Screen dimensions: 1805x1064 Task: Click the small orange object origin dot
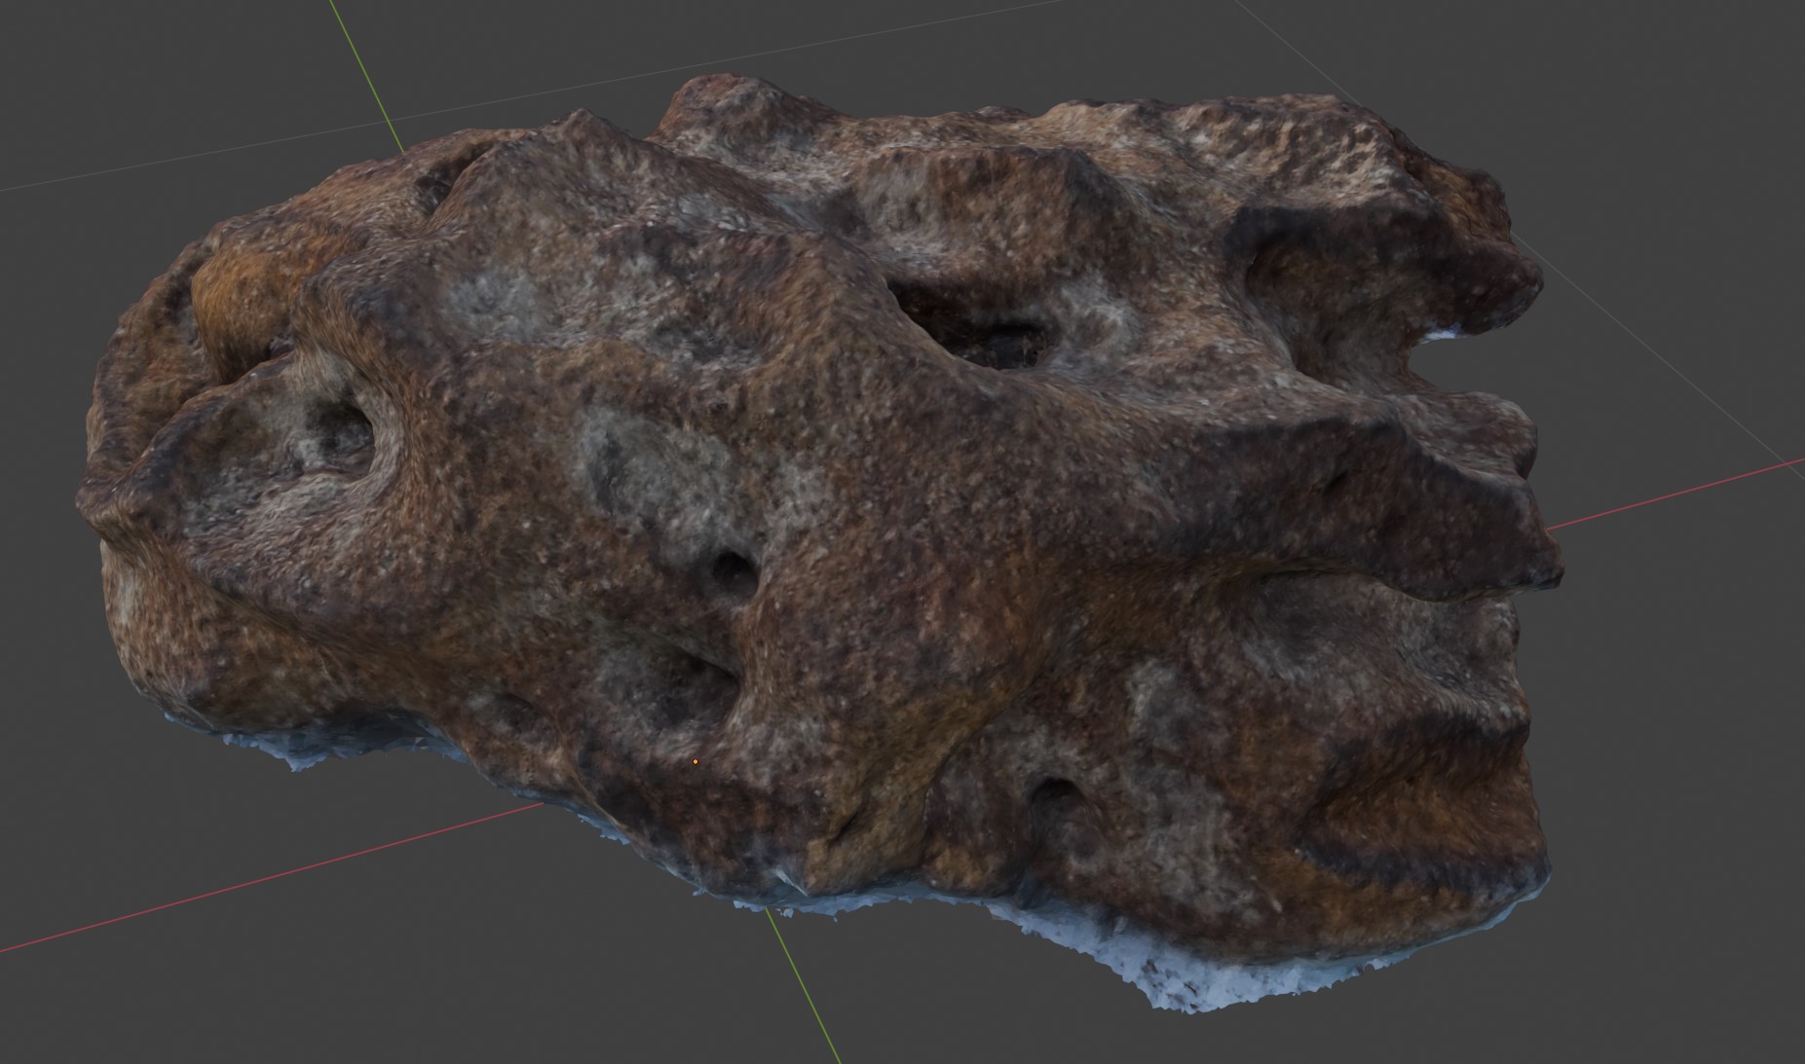pyautogui.click(x=695, y=760)
